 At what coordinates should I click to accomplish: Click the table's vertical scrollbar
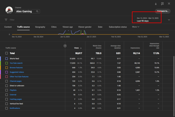click(174, 86)
